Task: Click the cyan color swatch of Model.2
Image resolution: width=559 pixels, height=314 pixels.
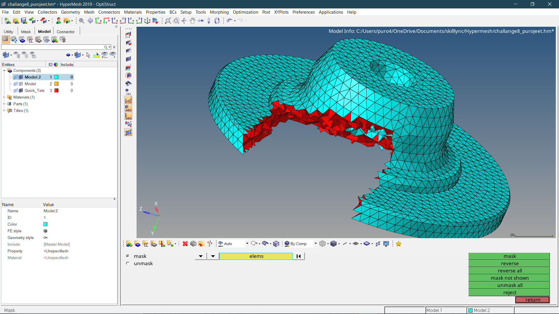Action: point(57,77)
